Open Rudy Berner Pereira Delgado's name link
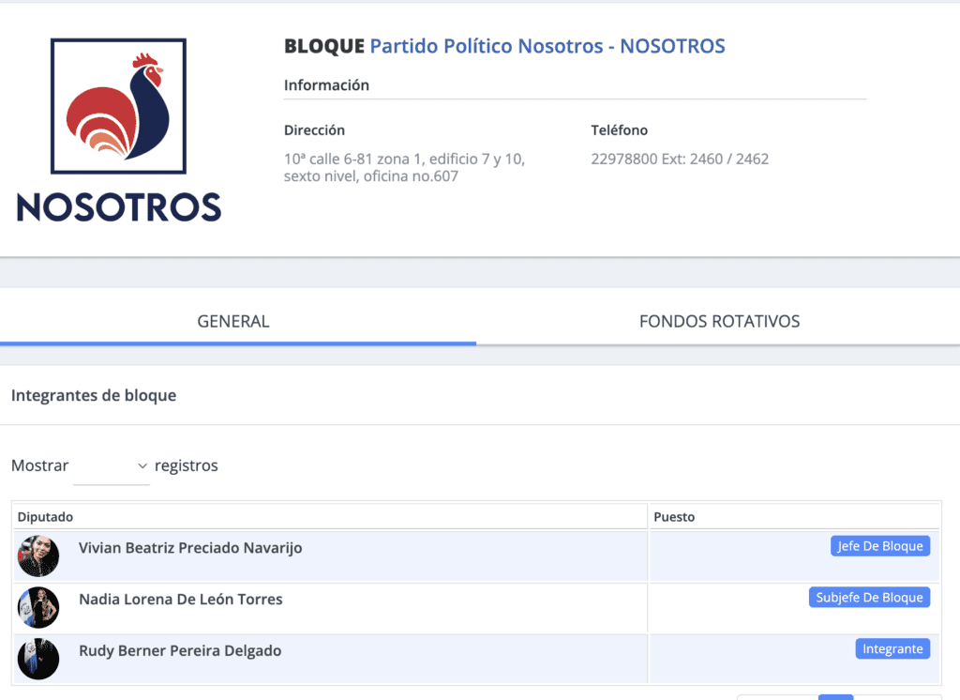 click(x=180, y=650)
